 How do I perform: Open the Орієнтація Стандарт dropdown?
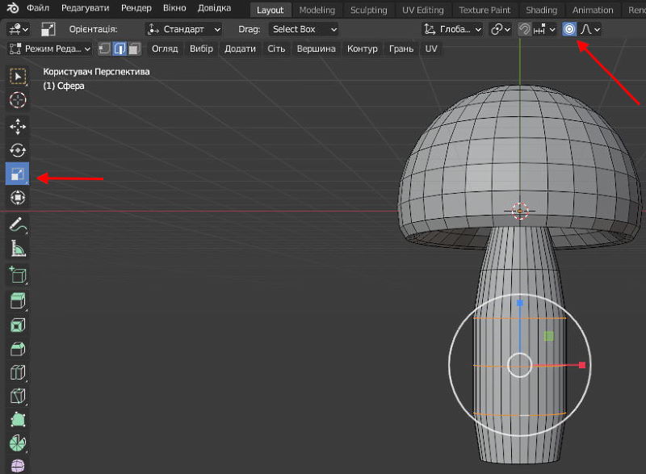(x=184, y=29)
